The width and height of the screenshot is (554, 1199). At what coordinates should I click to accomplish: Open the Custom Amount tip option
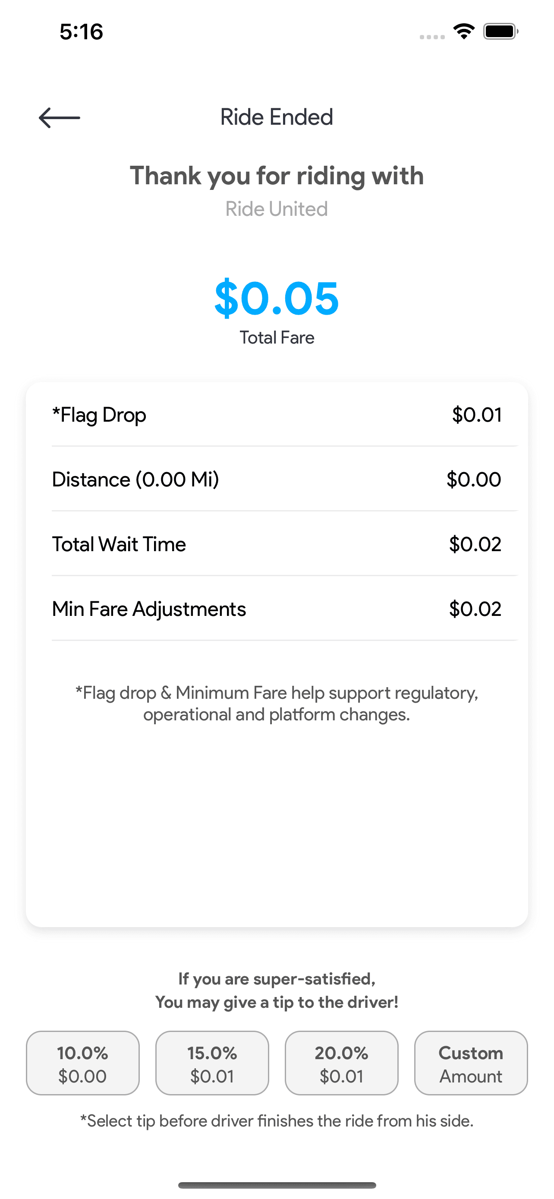coord(471,1063)
